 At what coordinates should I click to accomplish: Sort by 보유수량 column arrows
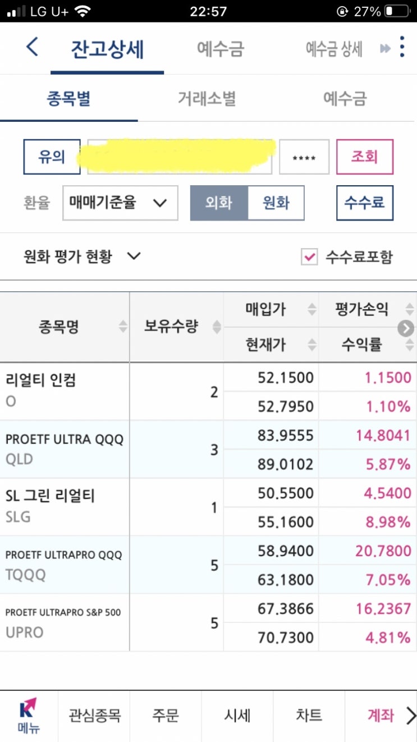pos(216,327)
